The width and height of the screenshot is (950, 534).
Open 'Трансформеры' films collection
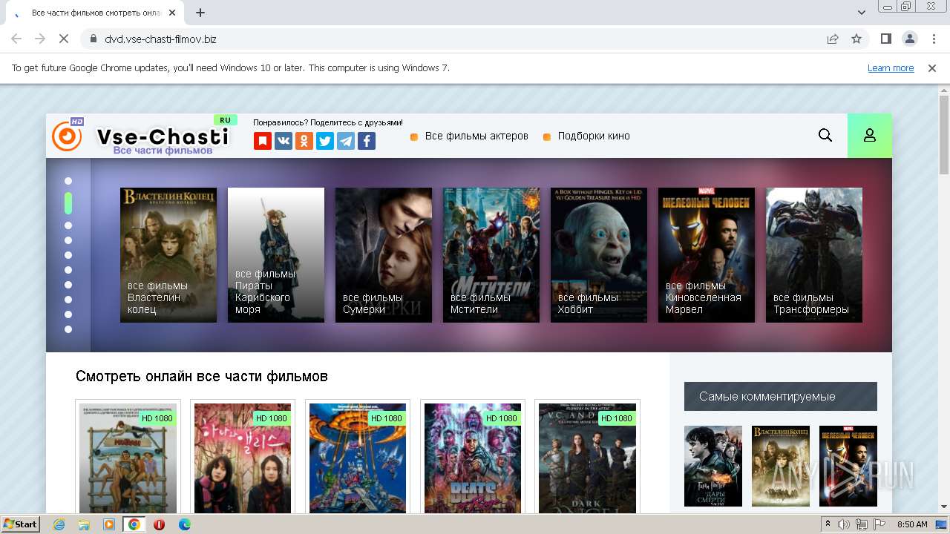[814, 255]
